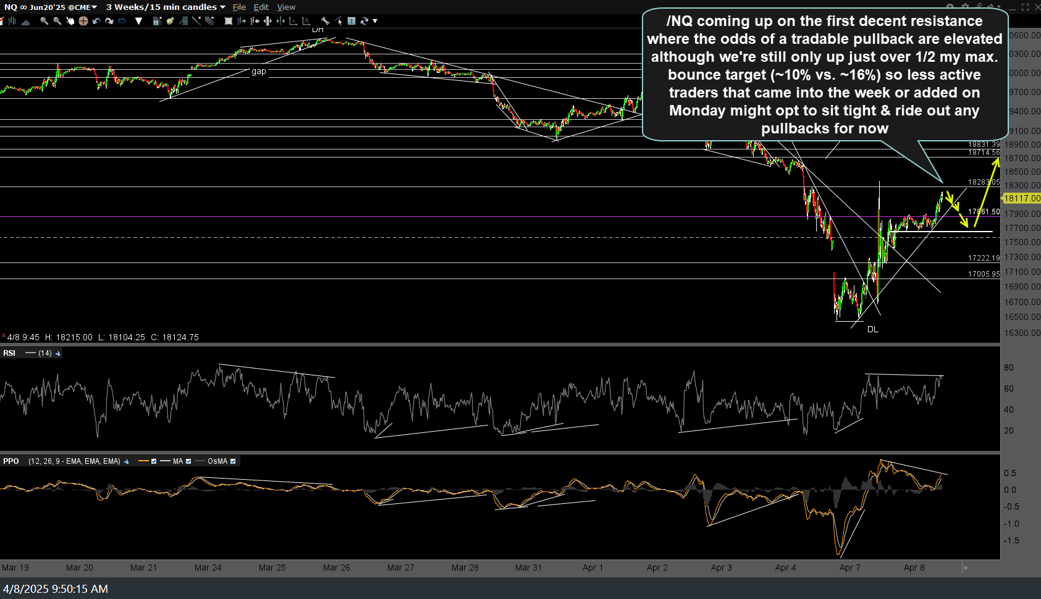Open RSI settings via its wrench icon
Image resolution: width=1041 pixels, height=599 pixels.
[x=57, y=353]
